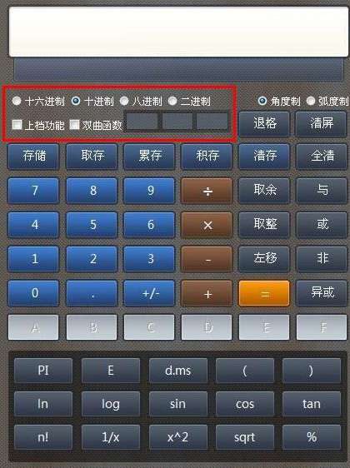Click the +/- sign change key

click(x=149, y=293)
